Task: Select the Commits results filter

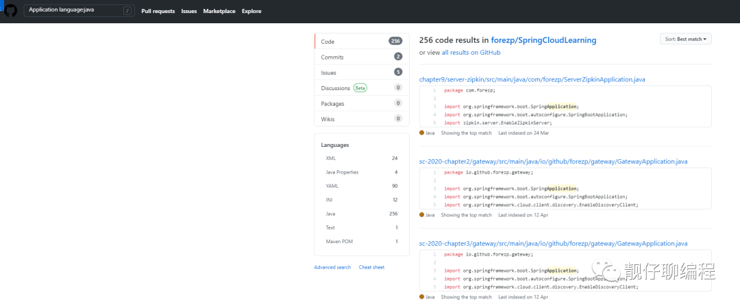Action: [362, 57]
